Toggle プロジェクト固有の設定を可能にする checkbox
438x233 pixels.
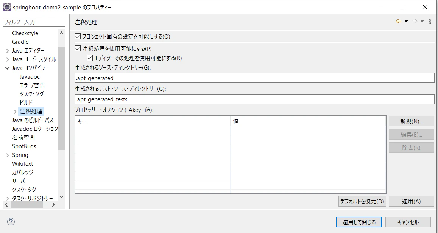(x=78, y=37)
